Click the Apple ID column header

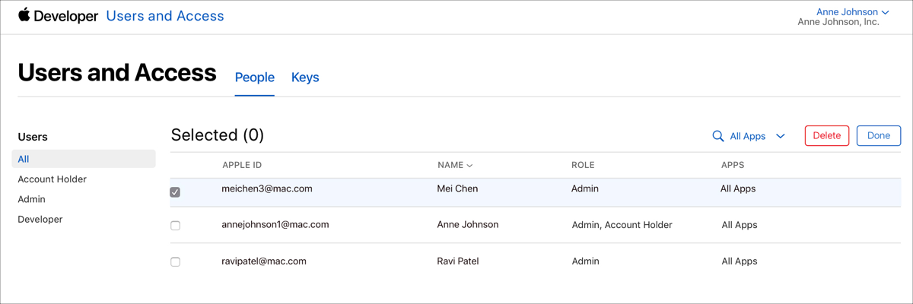(x=242, y=165)
